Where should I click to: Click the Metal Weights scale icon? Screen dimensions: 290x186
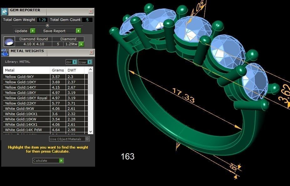click(5, 53)
